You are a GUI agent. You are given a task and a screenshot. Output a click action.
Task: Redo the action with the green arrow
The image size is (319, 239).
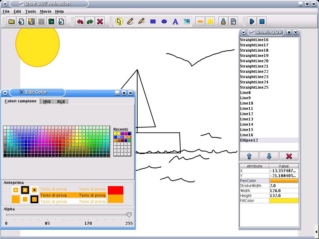coord(90,21)
